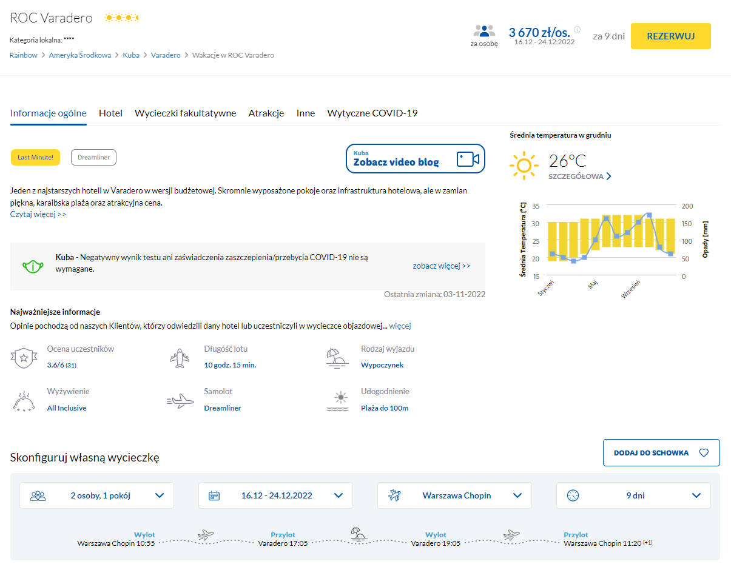Open the '2 osoby, 1 pokój' dropdown
The height and width of the screenshot is (567, 731).
[97, 495]
